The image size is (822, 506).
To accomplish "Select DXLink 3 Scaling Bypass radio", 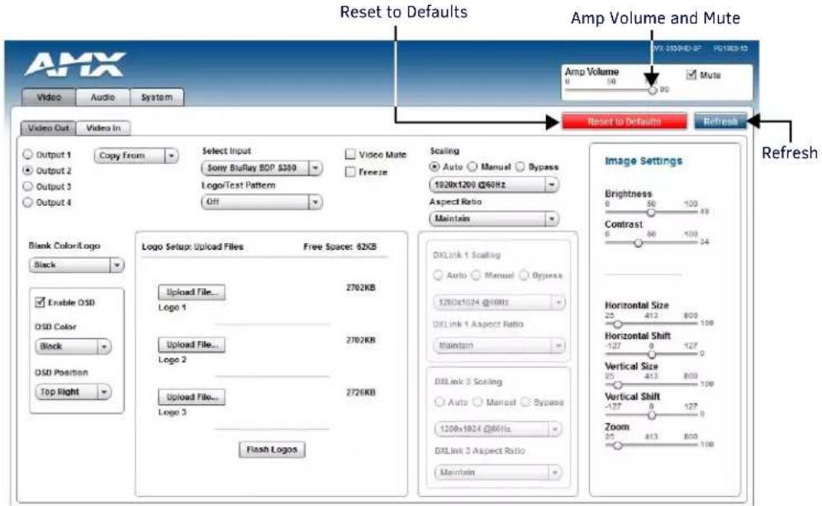I will (x=525, y=402).
